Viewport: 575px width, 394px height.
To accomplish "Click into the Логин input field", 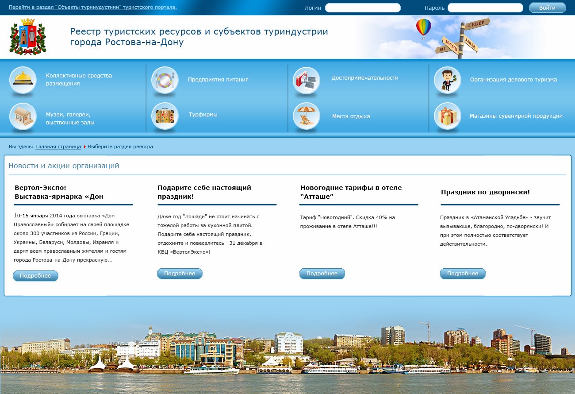I will 363,7.
